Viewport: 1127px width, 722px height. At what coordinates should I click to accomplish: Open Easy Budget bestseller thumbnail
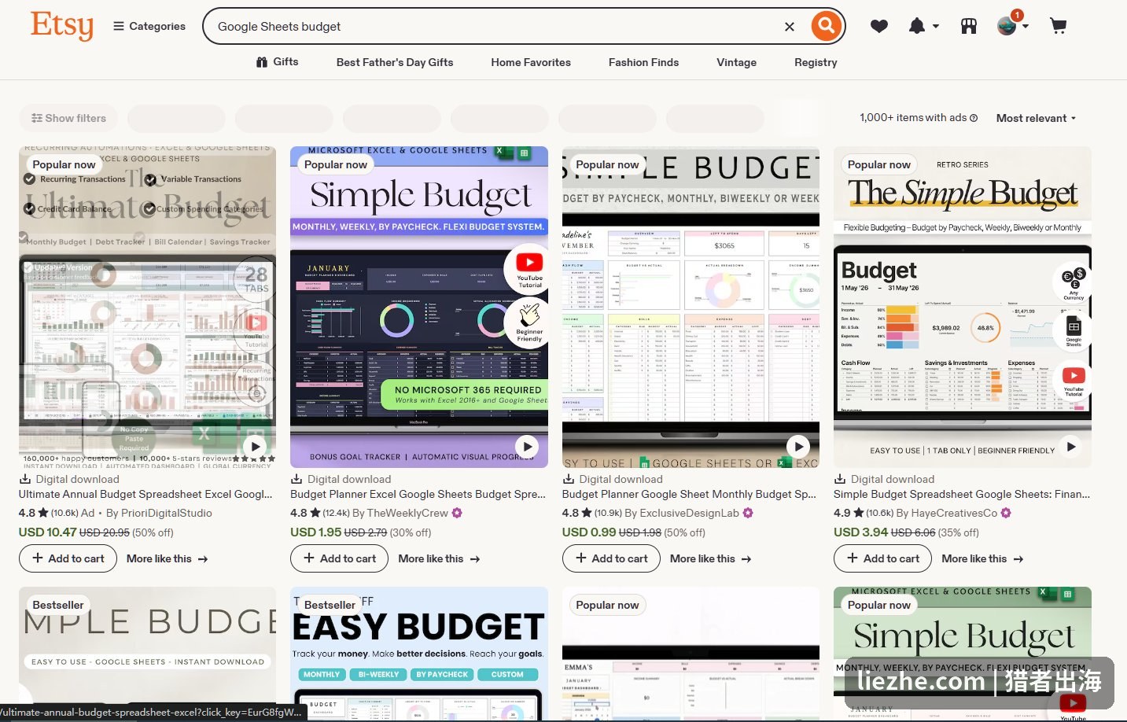click(419, 654)
